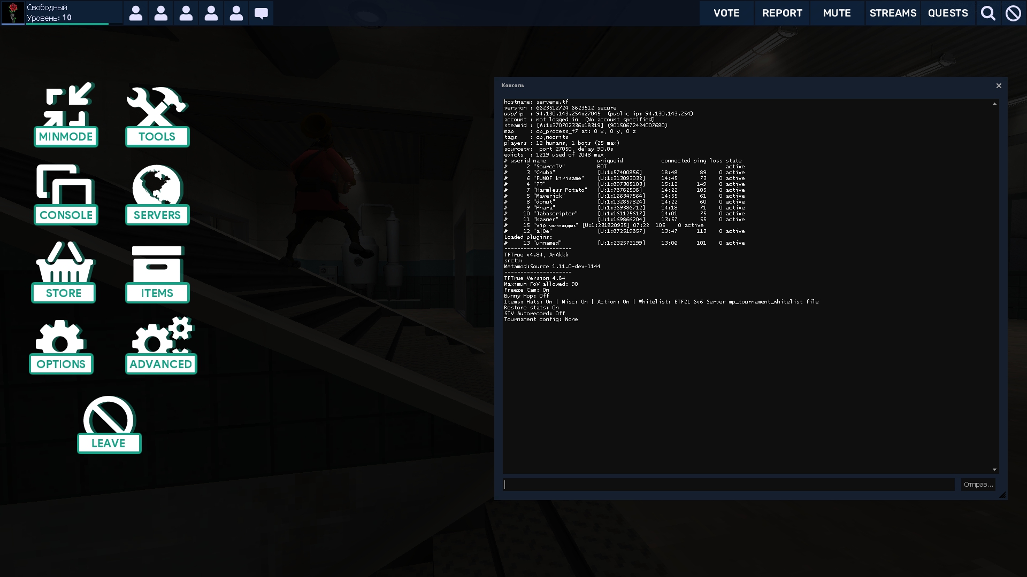Click the Уровень: 10 level text
This screenshot has width=1027, height=577.
[49, 18]
